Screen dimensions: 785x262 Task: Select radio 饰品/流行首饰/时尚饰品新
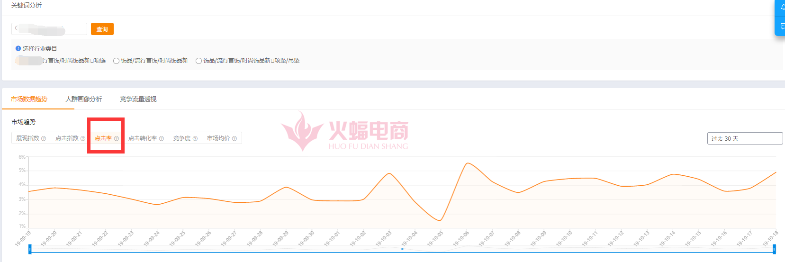point(116,61)
